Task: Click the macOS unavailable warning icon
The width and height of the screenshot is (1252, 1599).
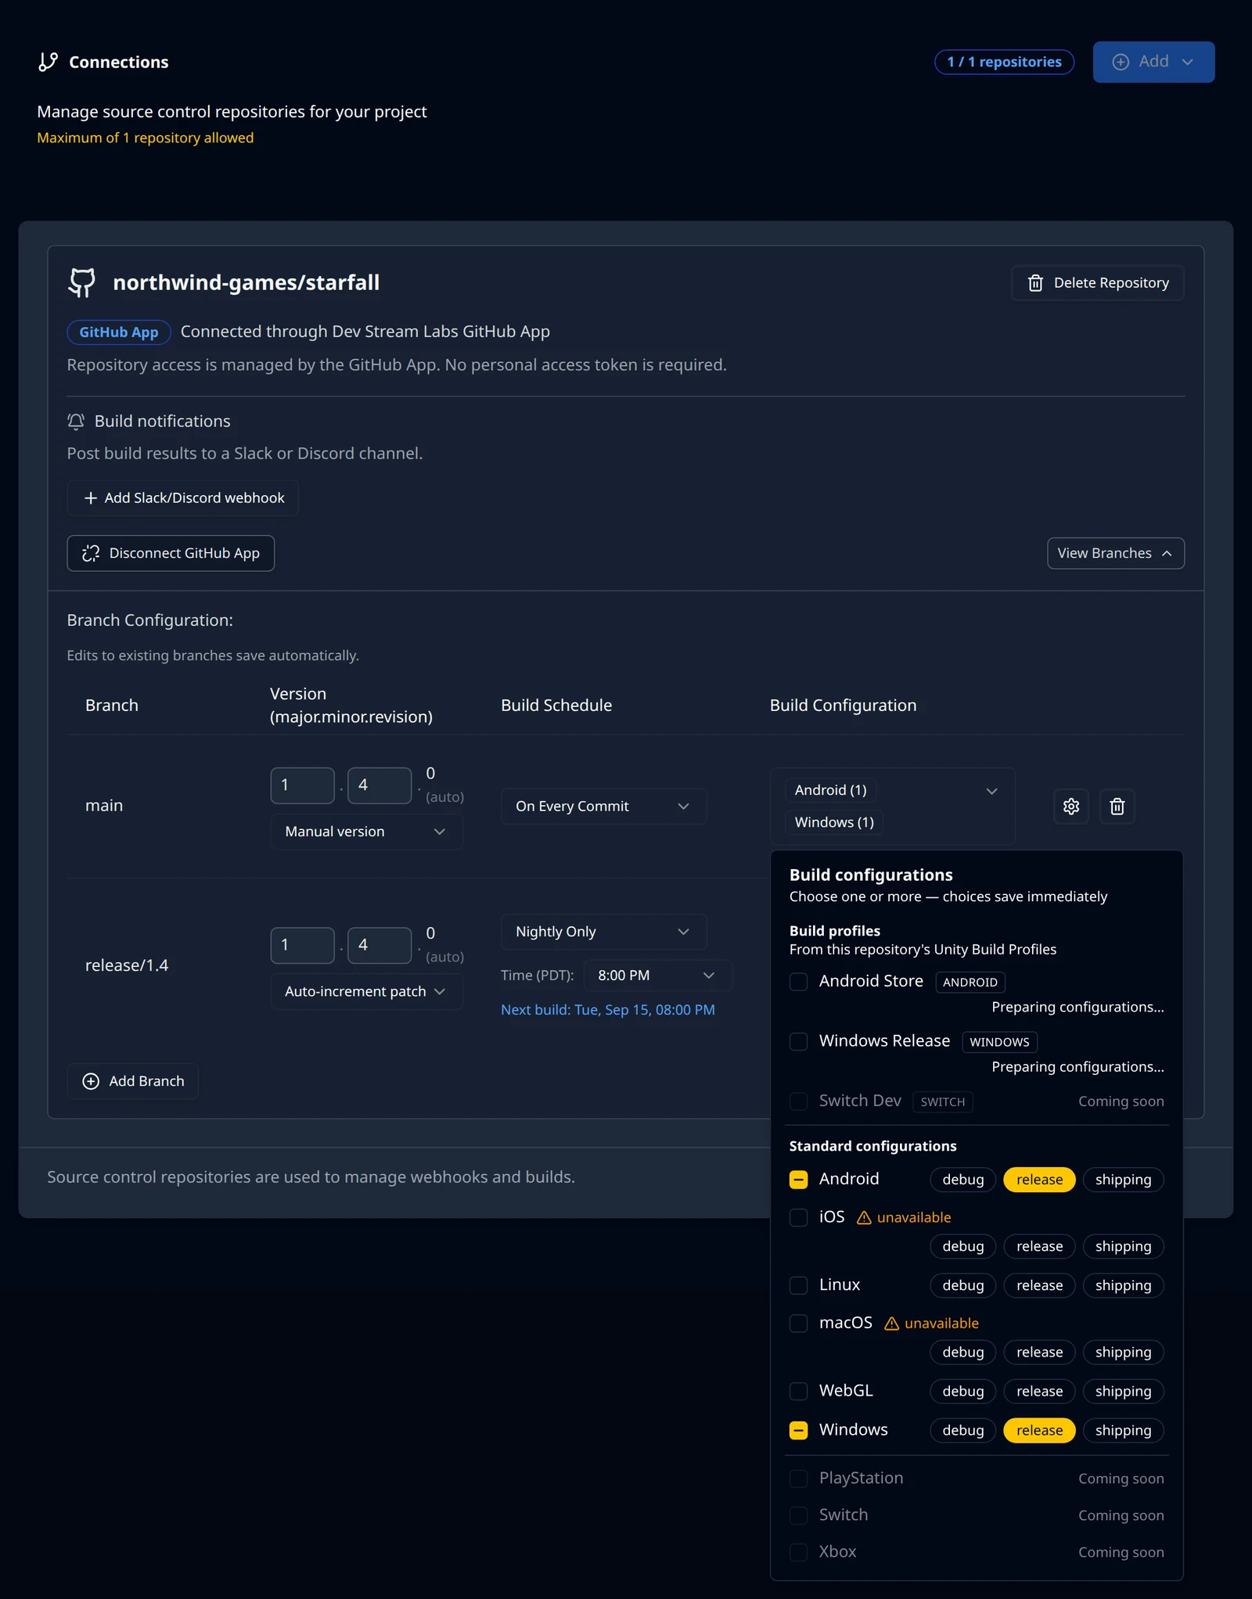Action: (x=891, y=1323)
